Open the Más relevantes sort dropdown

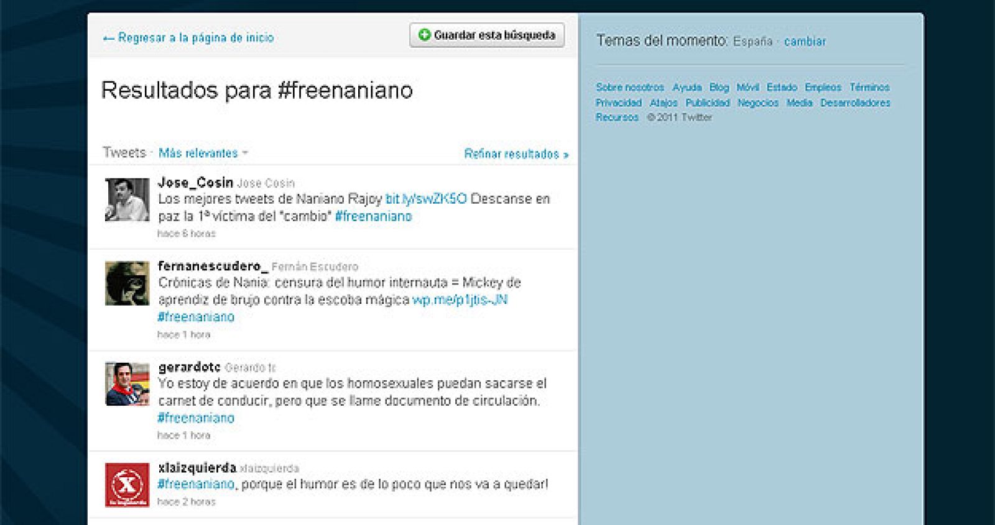point(203,153)
